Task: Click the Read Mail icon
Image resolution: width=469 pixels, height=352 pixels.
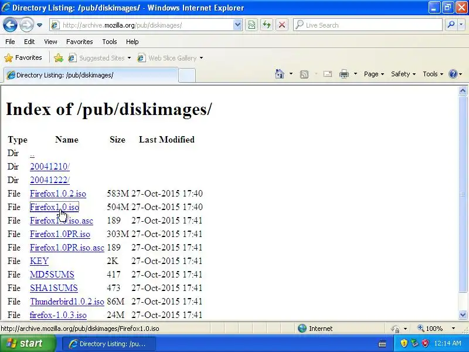Action: pyautogui.click(x=328, y=74)
